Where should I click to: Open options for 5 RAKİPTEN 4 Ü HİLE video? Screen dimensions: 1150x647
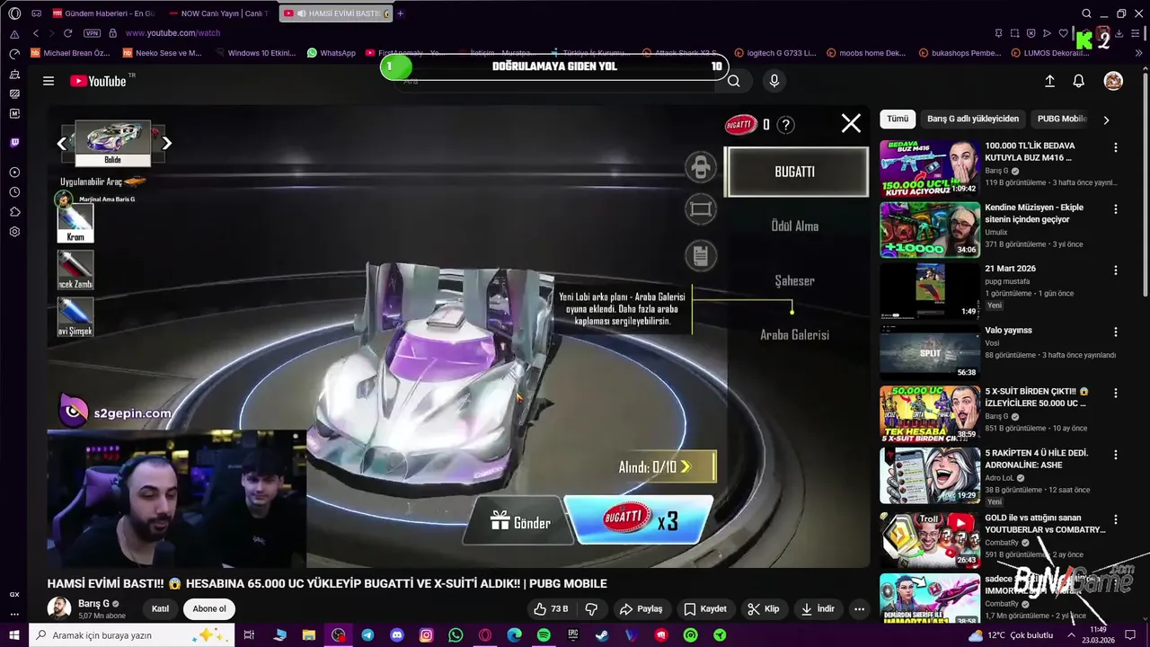coord(1116,456)
